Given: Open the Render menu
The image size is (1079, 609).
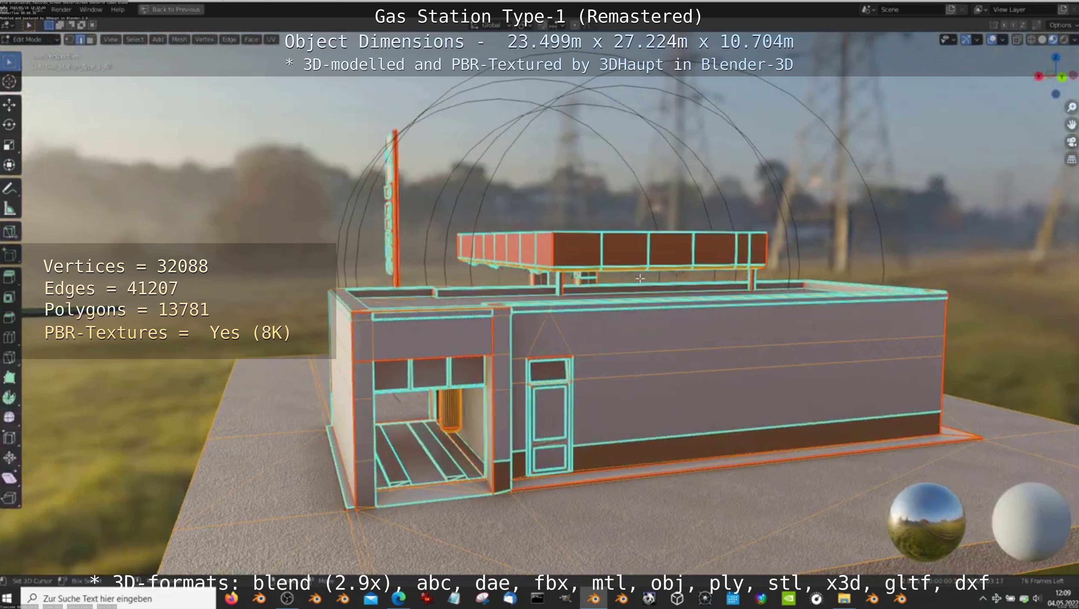Looking at the screenshot, I should [61, 10].
